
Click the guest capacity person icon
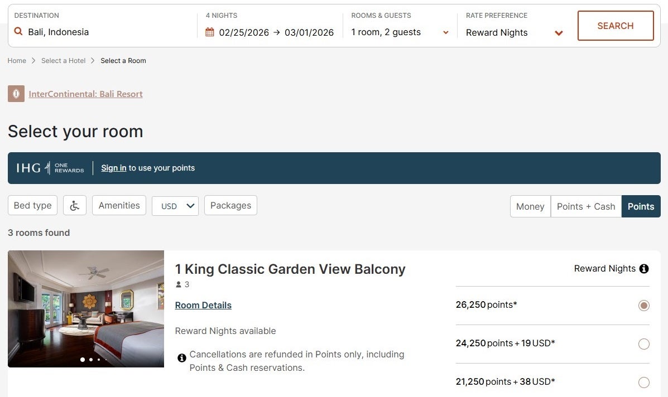[179, 285]
